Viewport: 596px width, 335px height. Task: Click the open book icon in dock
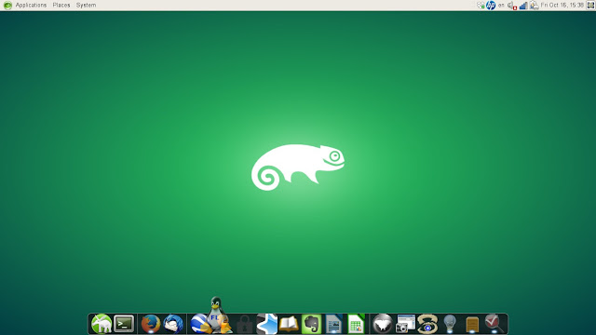289,325
